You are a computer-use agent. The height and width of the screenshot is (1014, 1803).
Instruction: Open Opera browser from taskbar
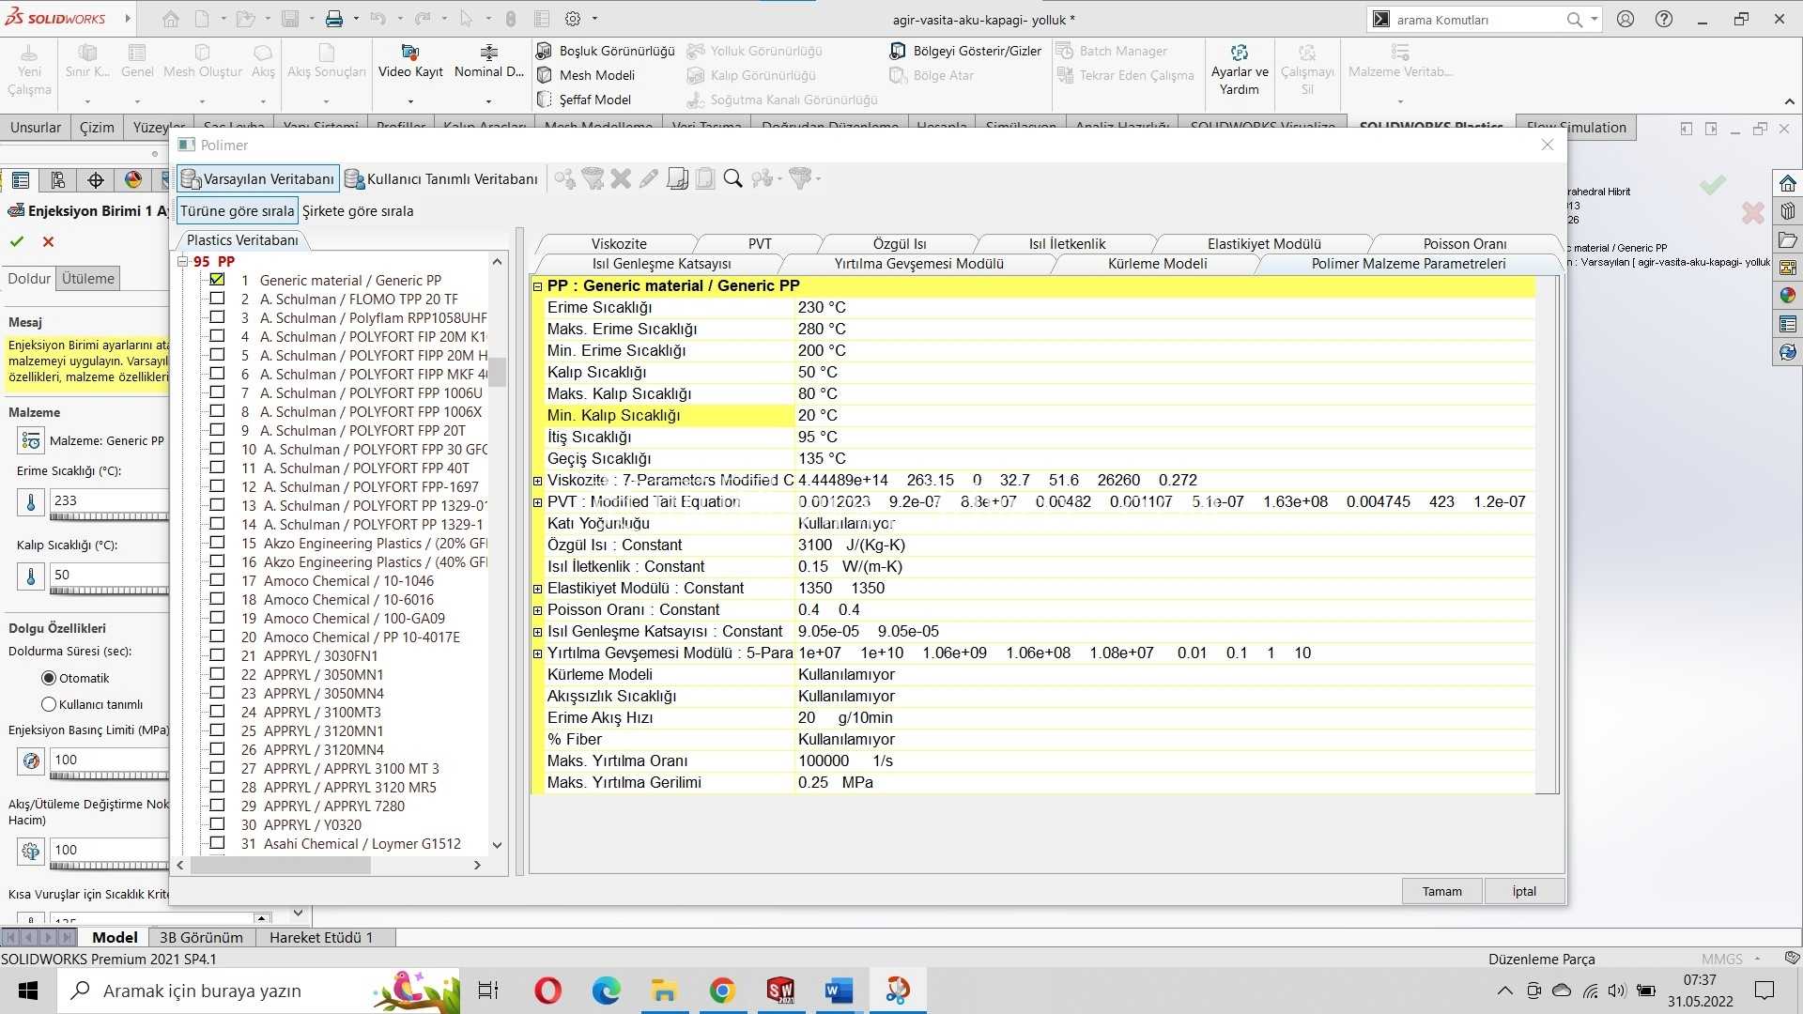[x=547, y=991]
